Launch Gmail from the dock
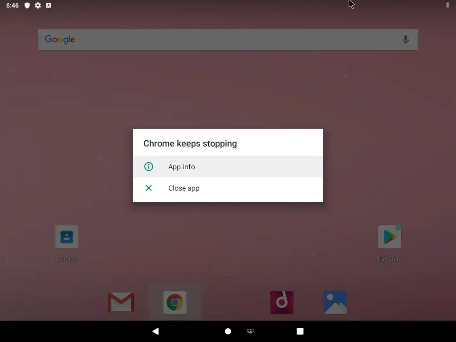456x342 pixels. (121, 302)
